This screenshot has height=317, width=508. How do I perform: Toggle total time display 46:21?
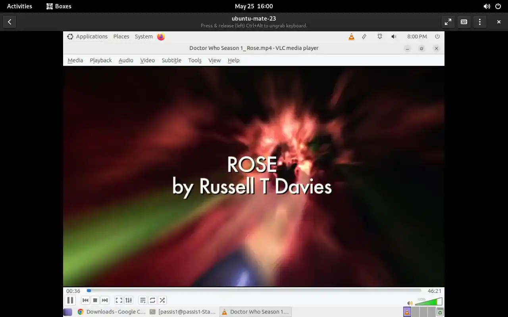(434, 291)
